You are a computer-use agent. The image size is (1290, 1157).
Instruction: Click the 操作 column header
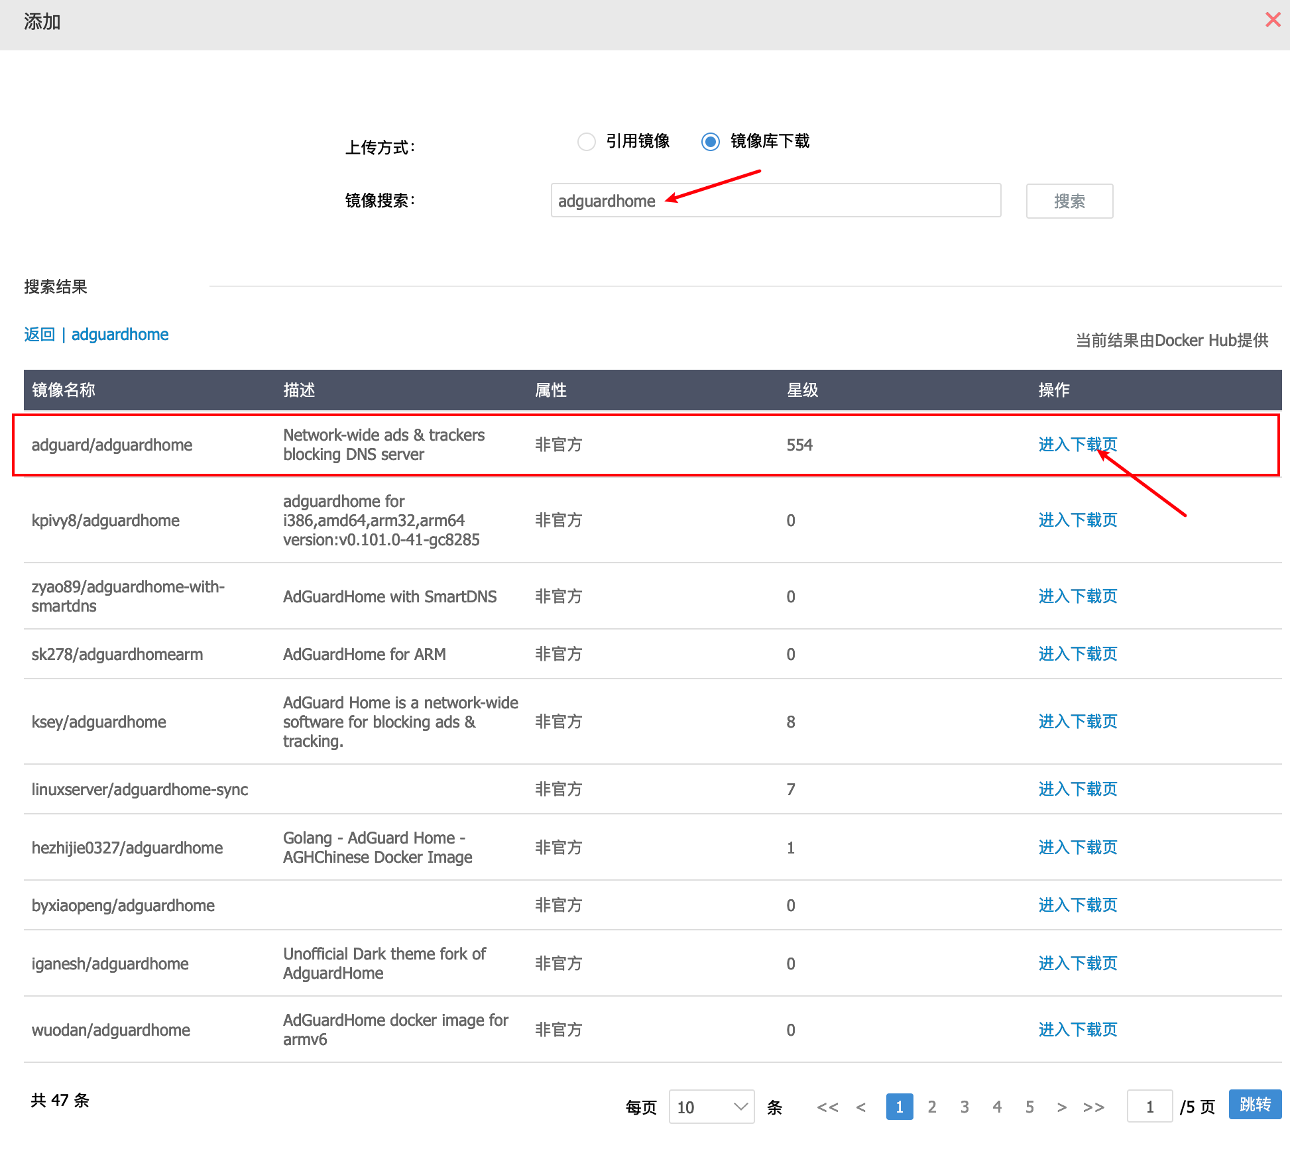click(1054, 390)
